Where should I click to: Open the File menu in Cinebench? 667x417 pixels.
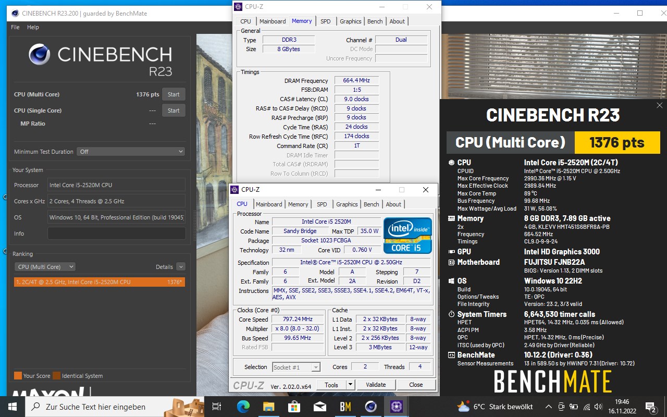point(15,27)
